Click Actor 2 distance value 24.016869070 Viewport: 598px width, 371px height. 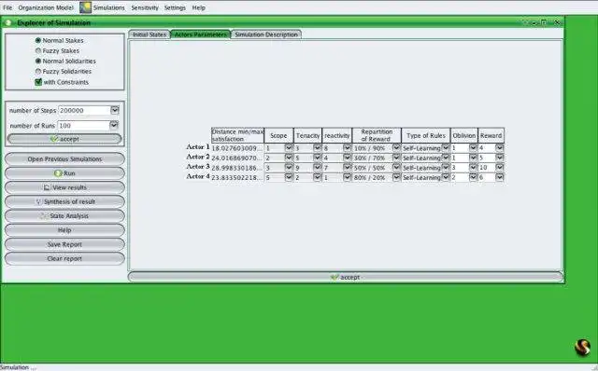point(237,158)
